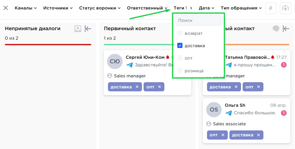Click the lightning bolt button
The image size is (295, 149).
(270, 8)
